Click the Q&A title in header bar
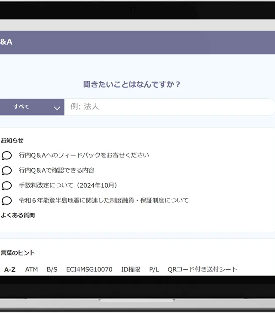 point(6,42)
